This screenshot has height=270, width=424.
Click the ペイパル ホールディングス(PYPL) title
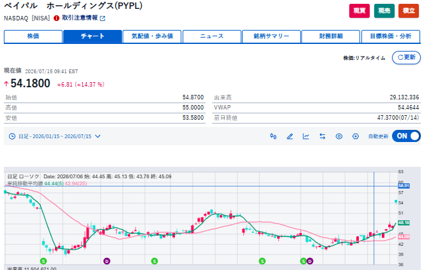click(73, 6)
